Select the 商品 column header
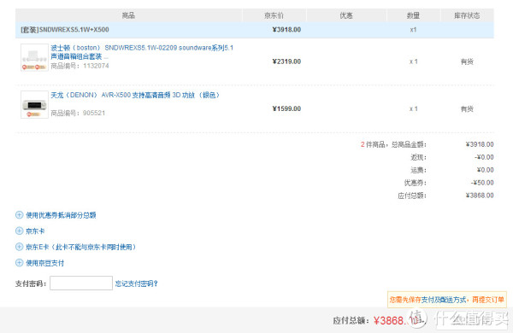 click(128, 15)
